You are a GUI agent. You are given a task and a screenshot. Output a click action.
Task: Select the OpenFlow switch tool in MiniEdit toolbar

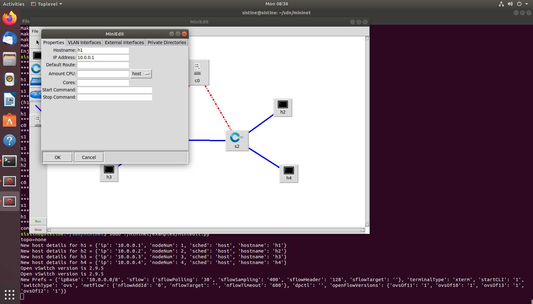[36, 68]
